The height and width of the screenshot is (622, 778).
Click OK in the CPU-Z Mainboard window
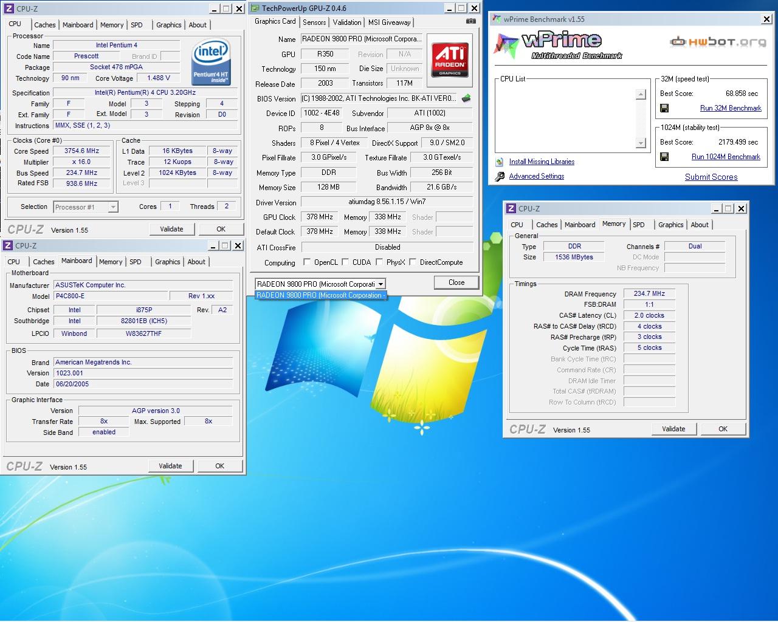point(220,466)
